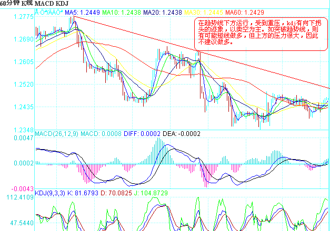The image size is (330, 231).
Task: Click the DEA: -0.0002 value
Action: point(182,134)
